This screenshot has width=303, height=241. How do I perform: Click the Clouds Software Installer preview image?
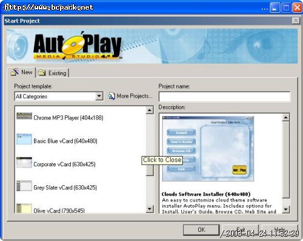(x=208, y=149)
